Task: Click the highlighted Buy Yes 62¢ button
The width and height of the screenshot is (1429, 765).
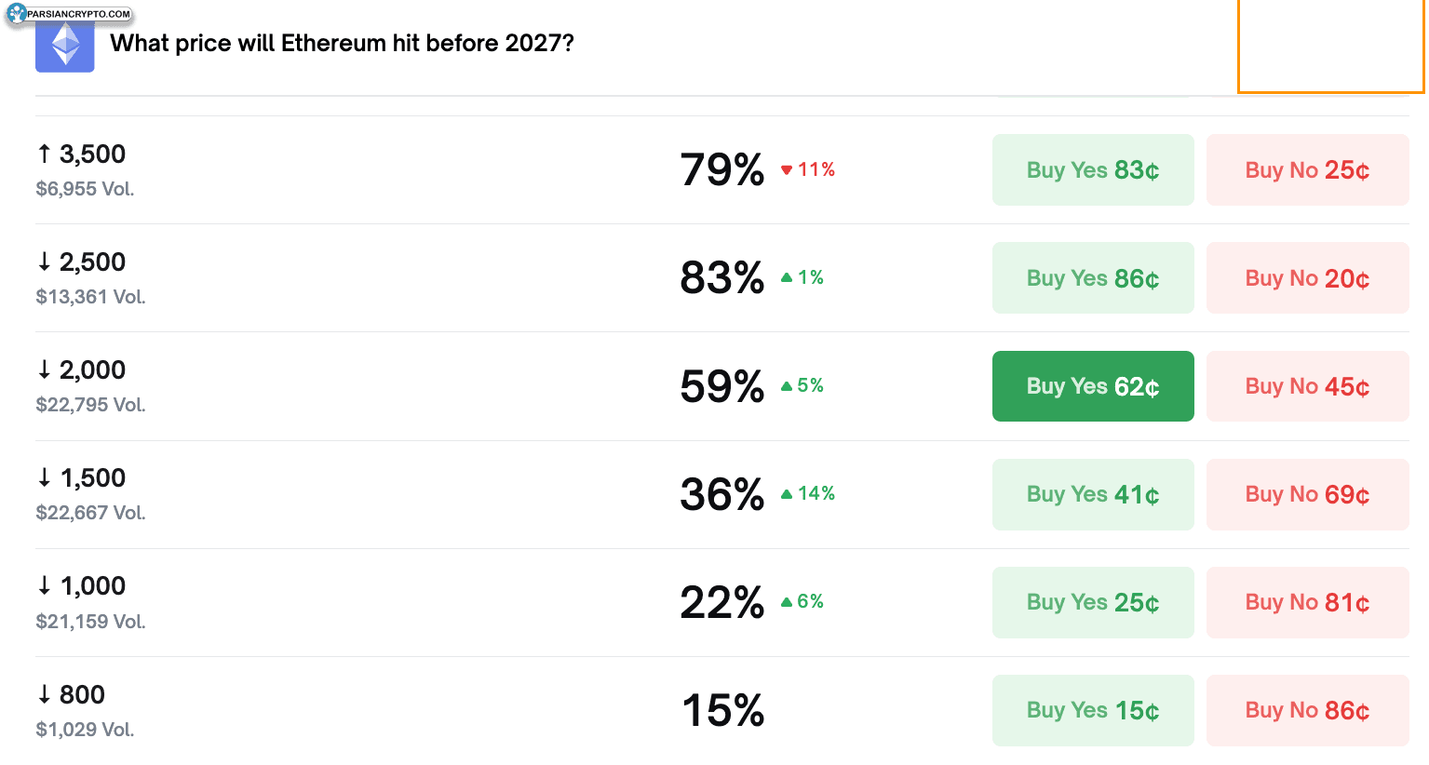Action: coord(1093,386)
